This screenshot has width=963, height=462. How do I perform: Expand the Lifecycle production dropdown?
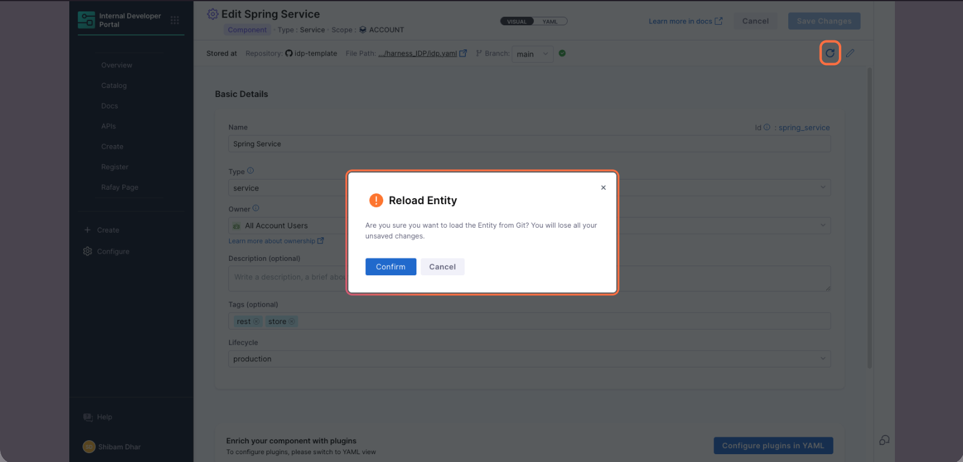pos(823,359)
